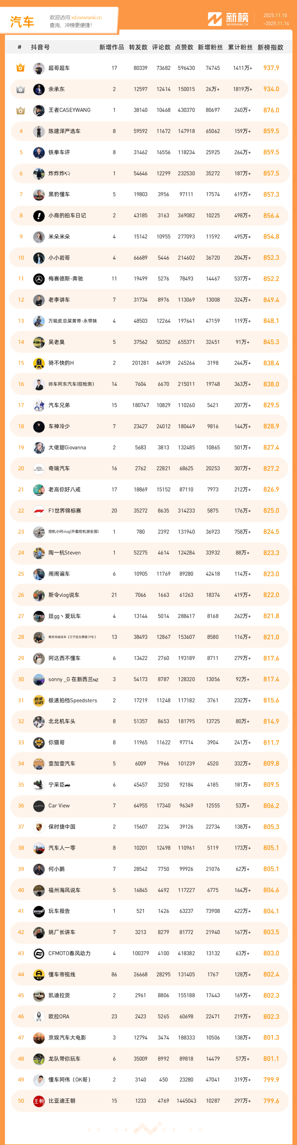
Task: Click the Newrank logo in the header
Action: tap(228, 19)
